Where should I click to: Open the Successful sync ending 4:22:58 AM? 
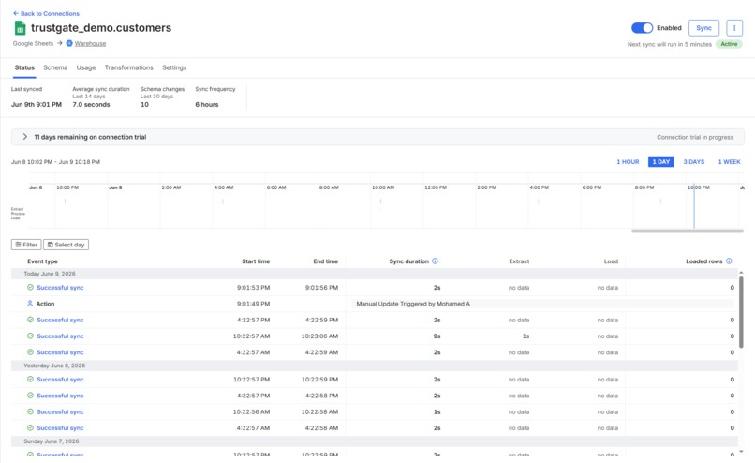coord(60,427)
